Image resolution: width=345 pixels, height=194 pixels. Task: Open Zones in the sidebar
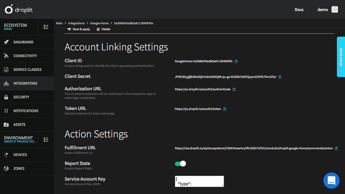27,168
